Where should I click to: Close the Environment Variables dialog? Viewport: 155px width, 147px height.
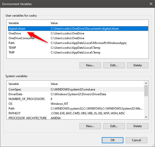click(151, 4)
